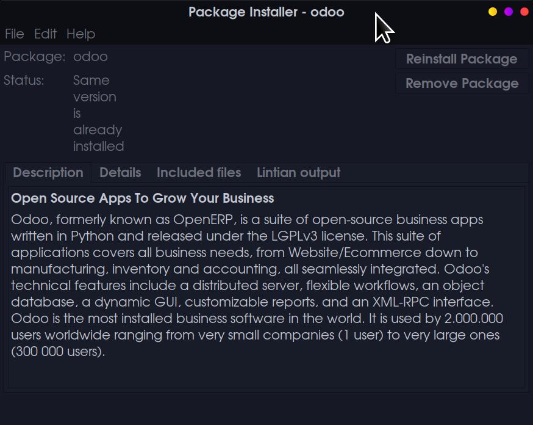View the Lintian output tab
533x425 pixels.
pos(298,173)
